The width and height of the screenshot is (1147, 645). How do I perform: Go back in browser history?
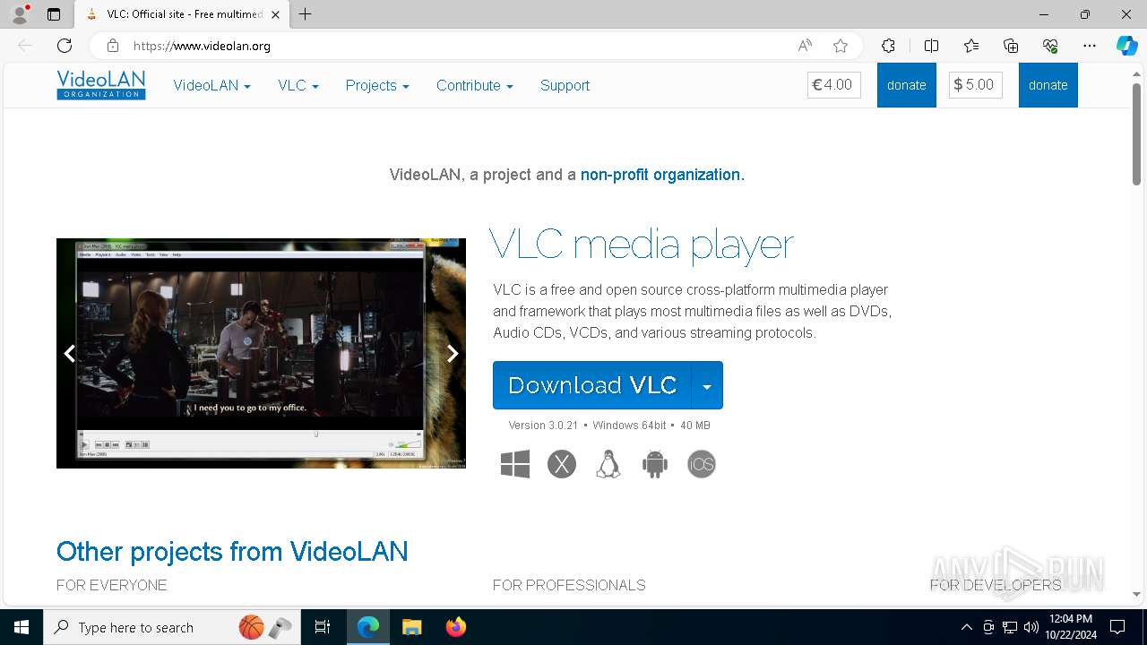[25, 46]
